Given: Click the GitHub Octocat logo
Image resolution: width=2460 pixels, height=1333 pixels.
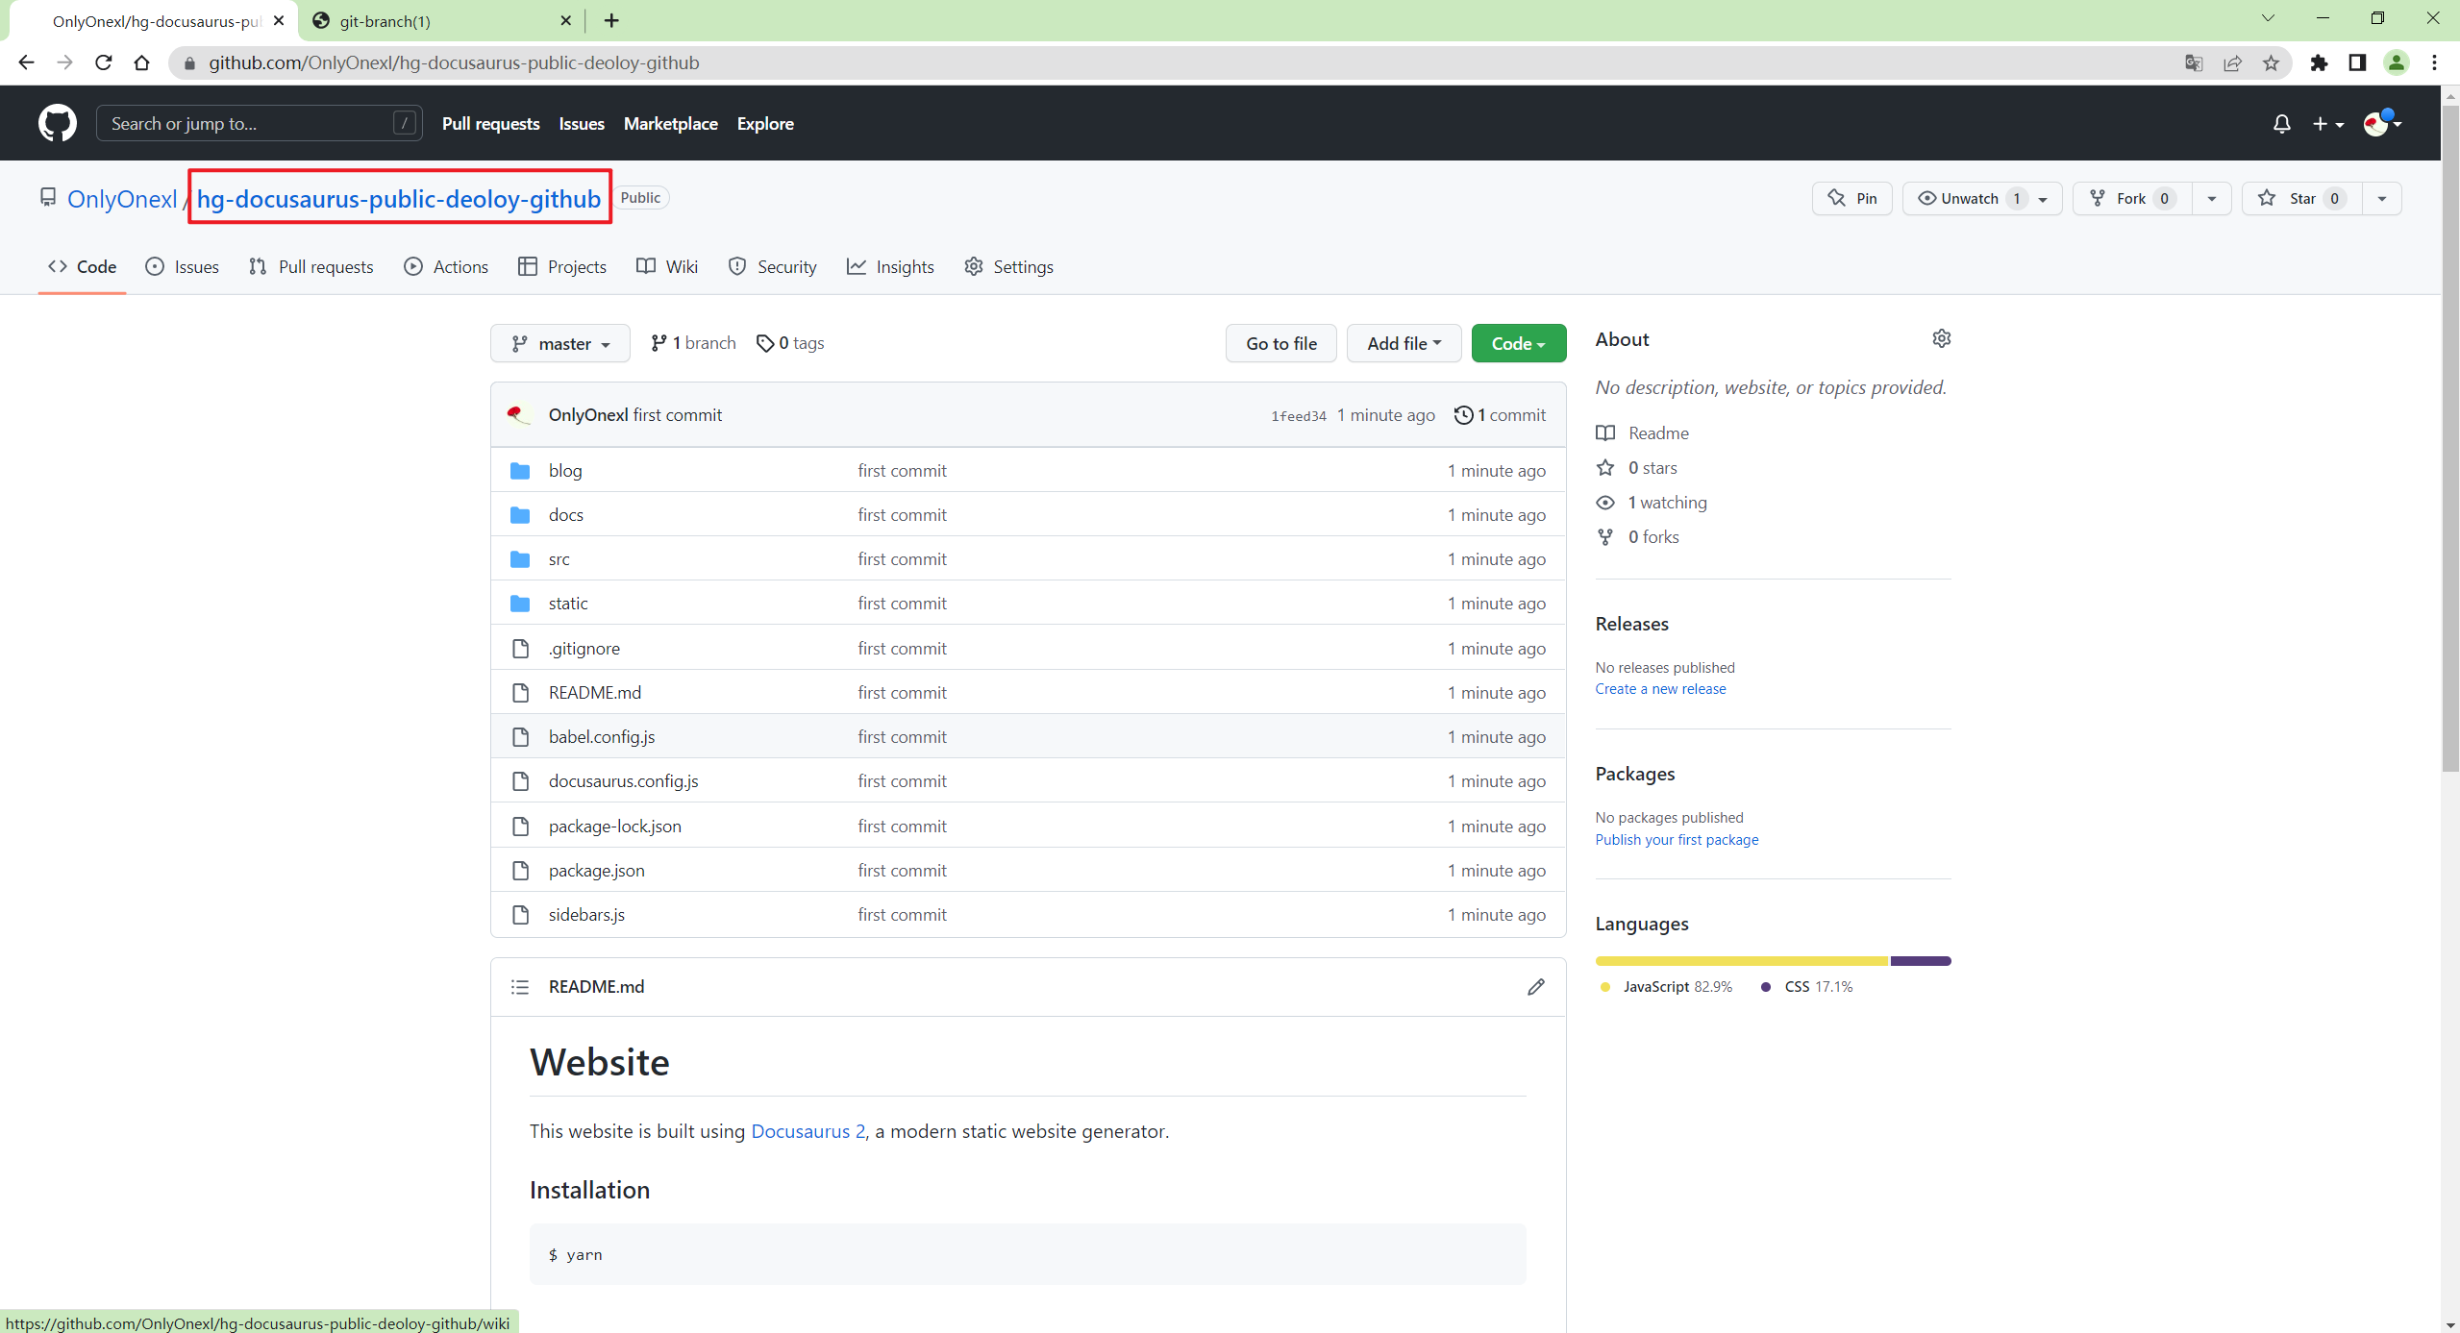Looking at the screenshot, I should (58, 123).
